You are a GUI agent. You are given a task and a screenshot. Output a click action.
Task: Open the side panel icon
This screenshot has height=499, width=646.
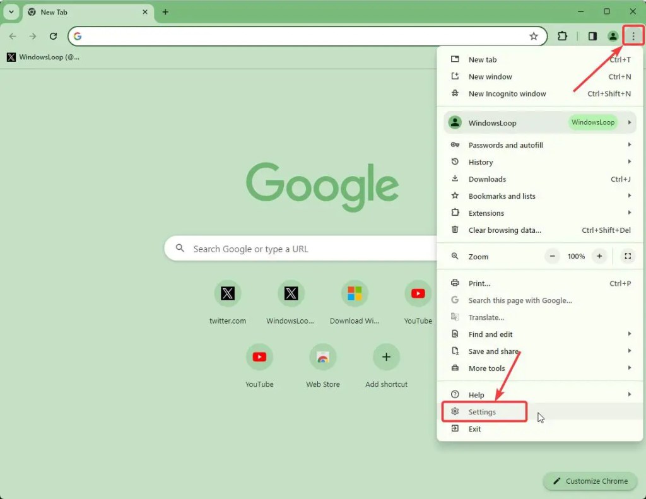pyautogui.click(x=592, y=36)
